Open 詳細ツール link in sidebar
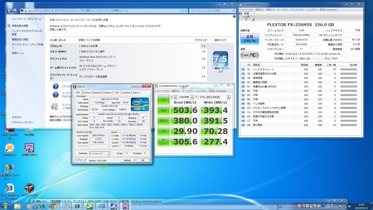Image resolution: width=373 pixels, height=210 pixels. [x=18, y=53]
